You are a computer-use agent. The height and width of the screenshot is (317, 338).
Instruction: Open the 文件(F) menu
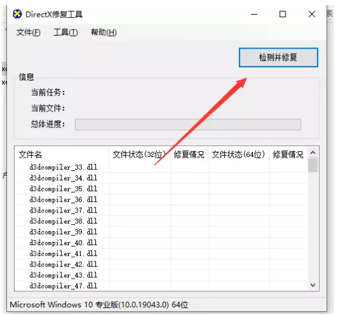[28, 33]
